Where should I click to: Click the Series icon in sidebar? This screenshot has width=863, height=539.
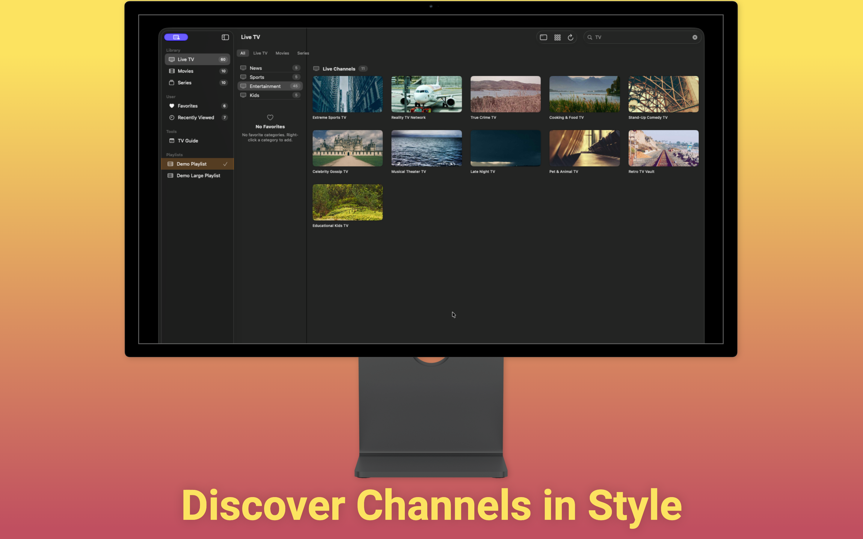171,82
